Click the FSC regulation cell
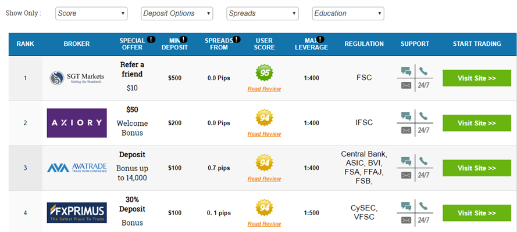The image size is (517, 232). [364, 78]
